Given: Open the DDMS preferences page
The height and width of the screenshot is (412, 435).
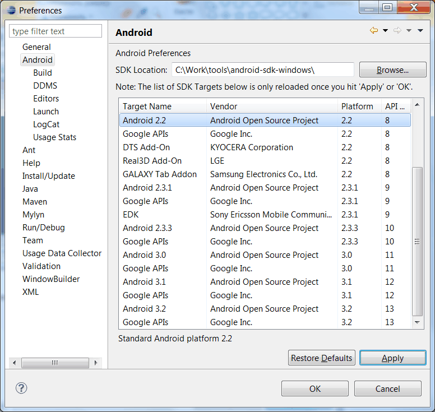Looking at the screenshot, I should [45, 85].
